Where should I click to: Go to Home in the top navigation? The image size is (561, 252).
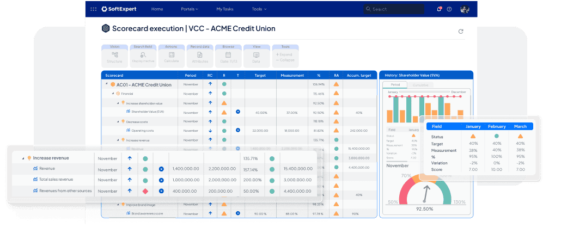pyautogui.click(x=157, y=9)
